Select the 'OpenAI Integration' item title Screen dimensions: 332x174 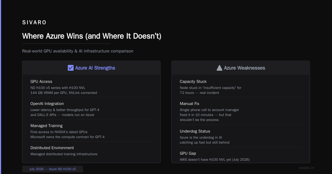click(47, 104)
